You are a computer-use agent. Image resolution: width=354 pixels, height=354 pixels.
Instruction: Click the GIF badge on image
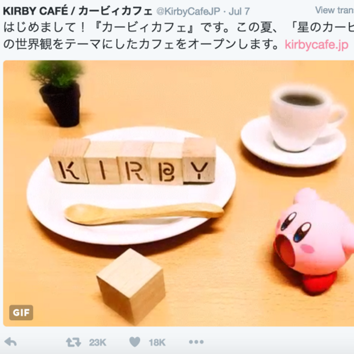(x=21, y=312)
